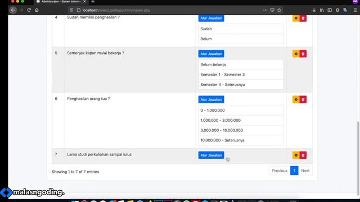Viewport: 360px width, 202px height.
Task: Select the answer 'Semester 4 - Seterusnya'
Action: 241,85
